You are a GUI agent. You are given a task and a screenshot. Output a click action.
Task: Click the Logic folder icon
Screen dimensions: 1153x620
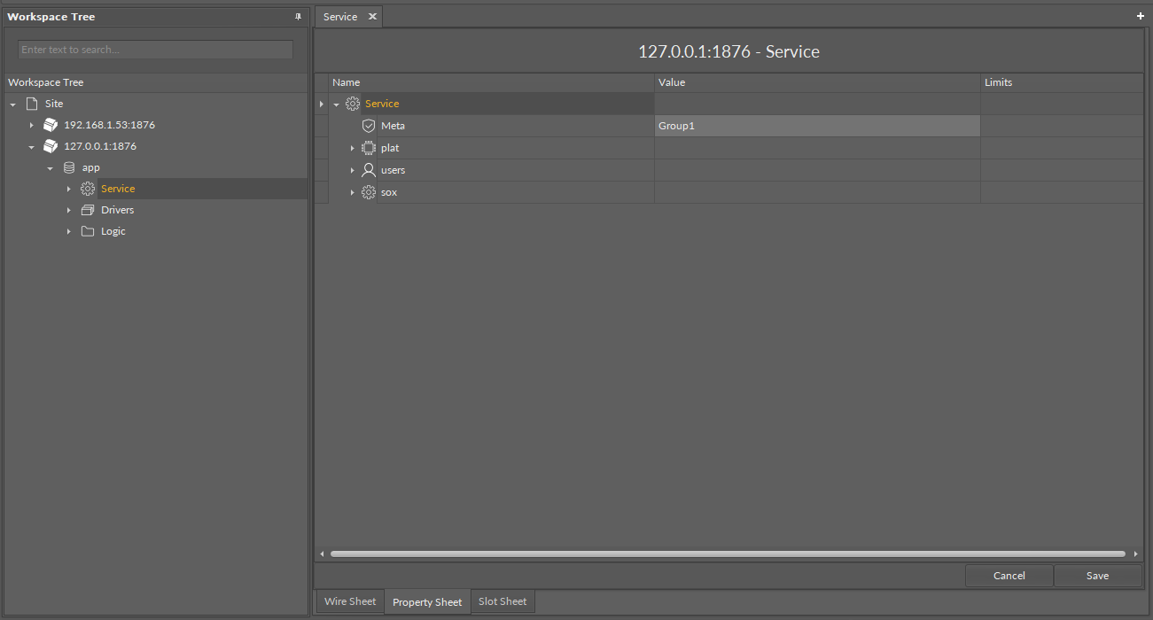click(x=88, y=231)
